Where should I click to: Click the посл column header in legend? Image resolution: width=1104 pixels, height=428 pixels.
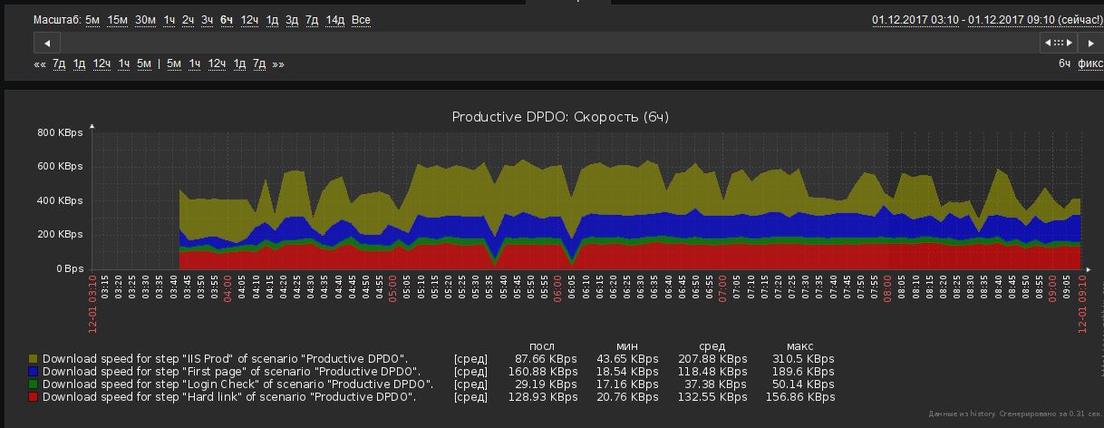click(x=542, y=346)
